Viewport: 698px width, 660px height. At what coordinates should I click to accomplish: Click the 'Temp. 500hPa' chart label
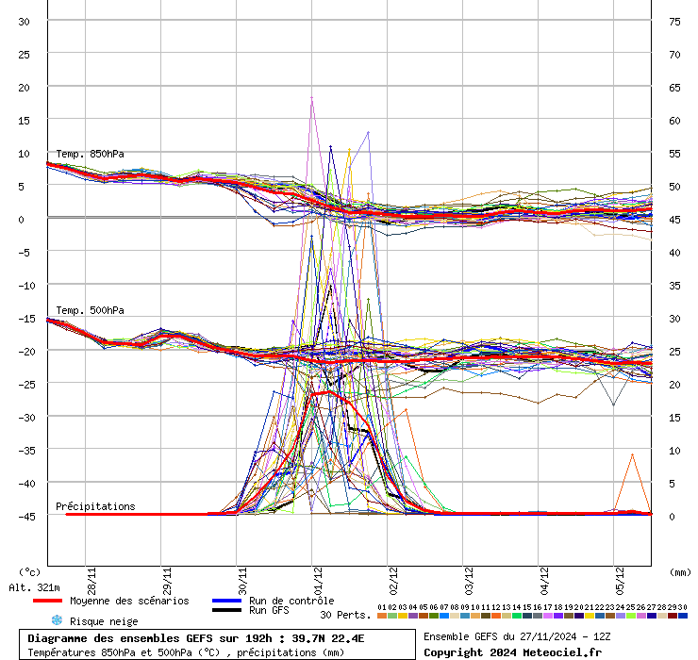[90, 310]
